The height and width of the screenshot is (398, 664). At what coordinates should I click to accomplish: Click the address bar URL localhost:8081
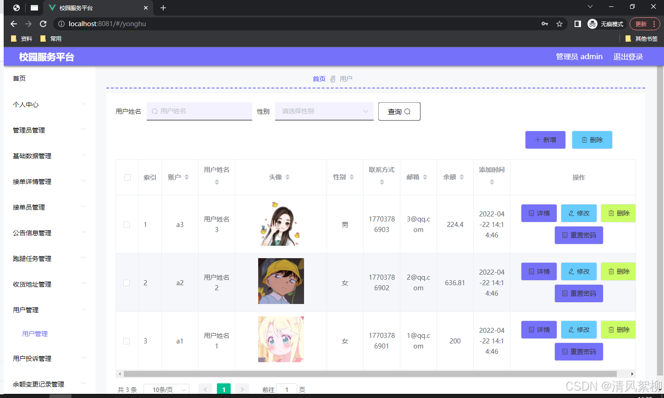(107, 24)
